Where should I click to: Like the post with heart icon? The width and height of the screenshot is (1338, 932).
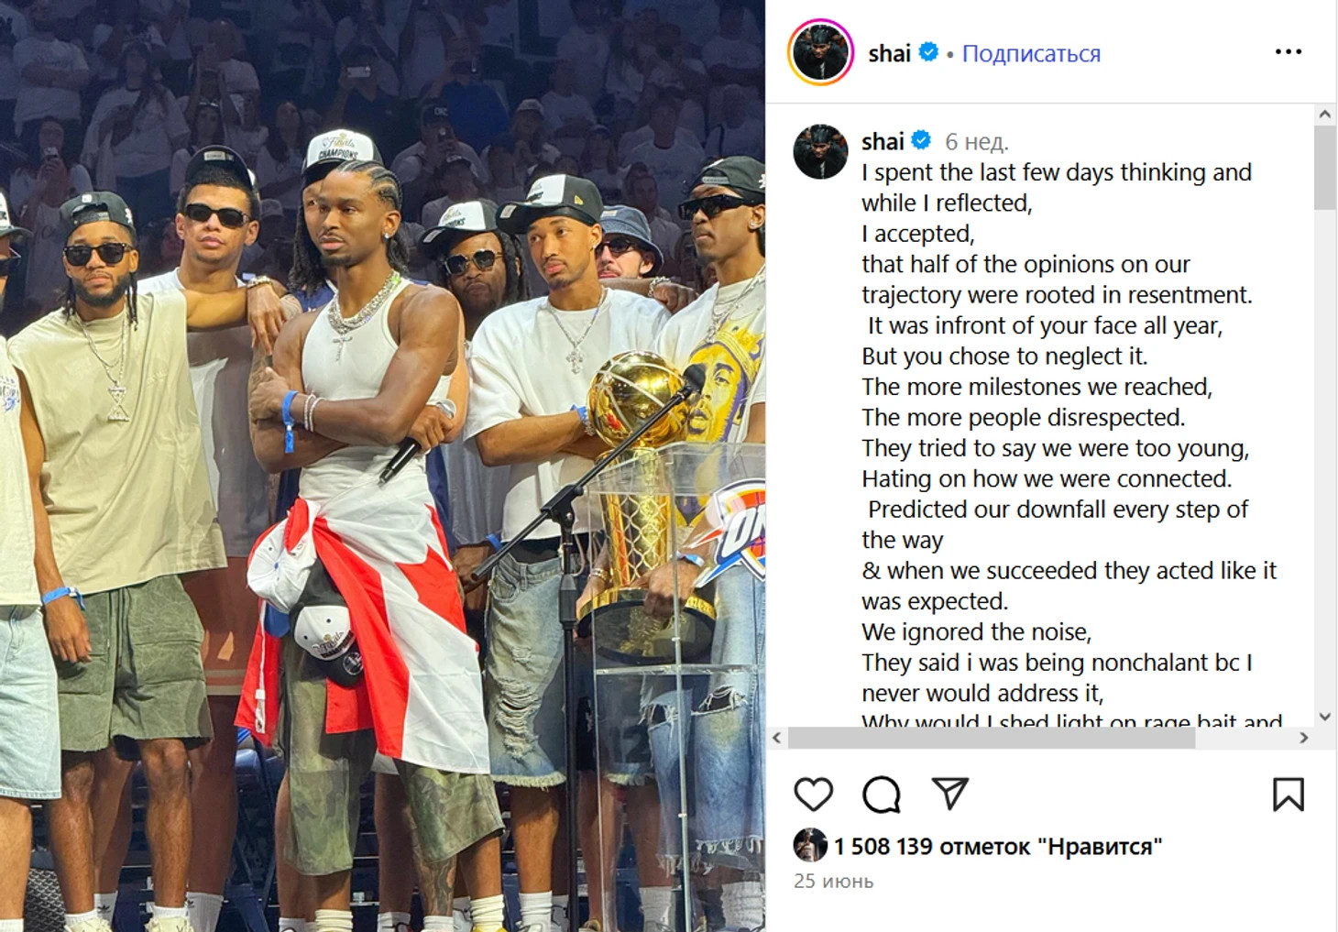click(x=813, y=795)
